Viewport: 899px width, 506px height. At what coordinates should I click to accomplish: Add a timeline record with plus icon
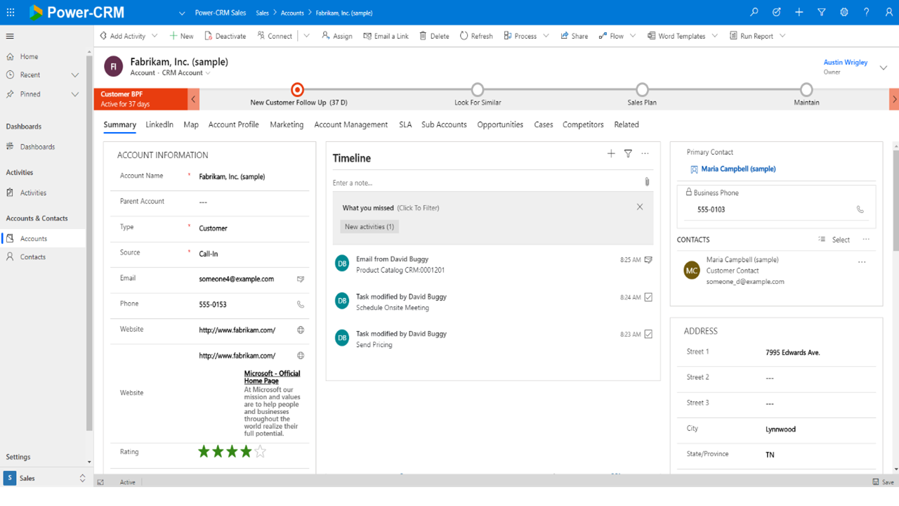click(611, 153)
